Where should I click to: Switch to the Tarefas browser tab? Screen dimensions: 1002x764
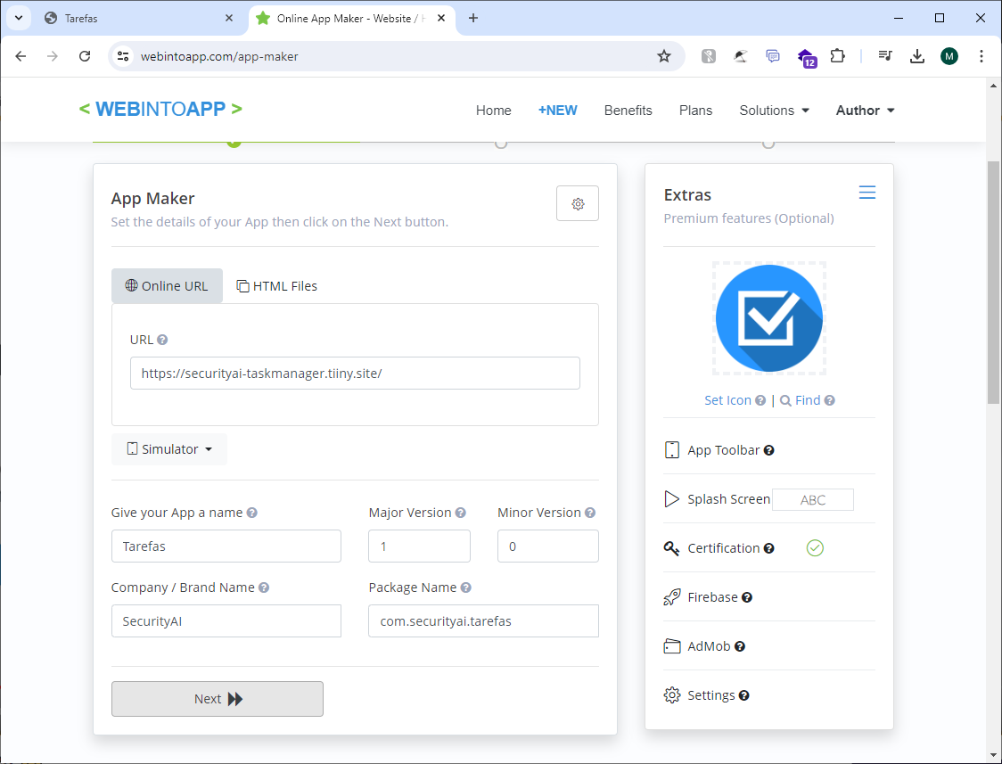tap(137, 19)
